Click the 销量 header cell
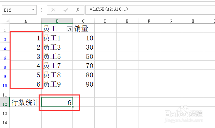 click(83, 28)
